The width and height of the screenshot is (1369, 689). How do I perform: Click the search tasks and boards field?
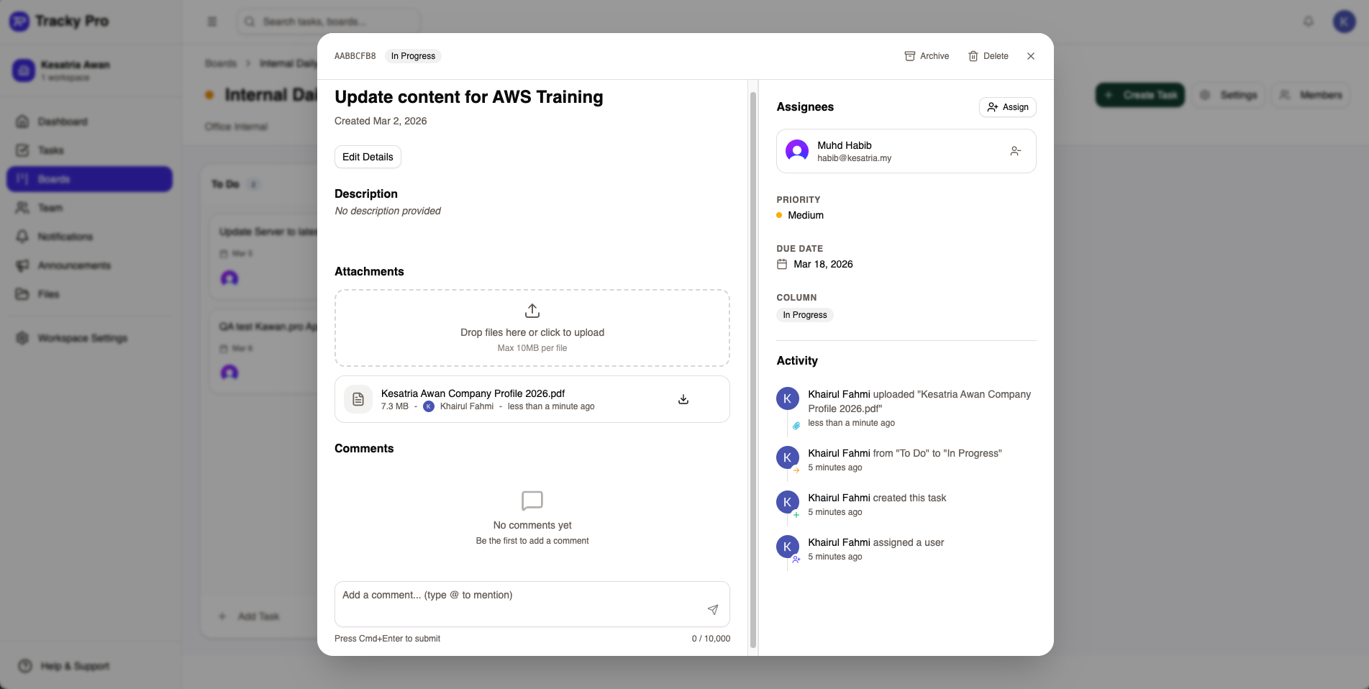(x=327, y=22)
